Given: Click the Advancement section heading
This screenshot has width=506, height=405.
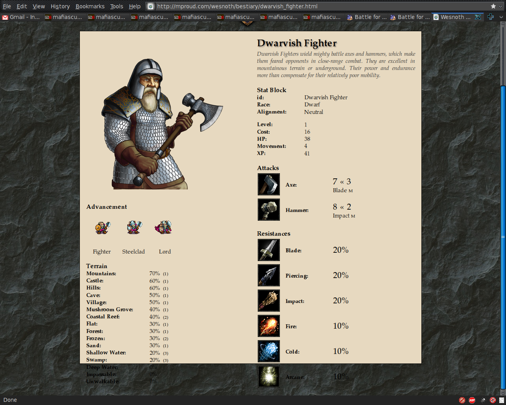Looking at the screenshot, I should [x=107, y=207].
